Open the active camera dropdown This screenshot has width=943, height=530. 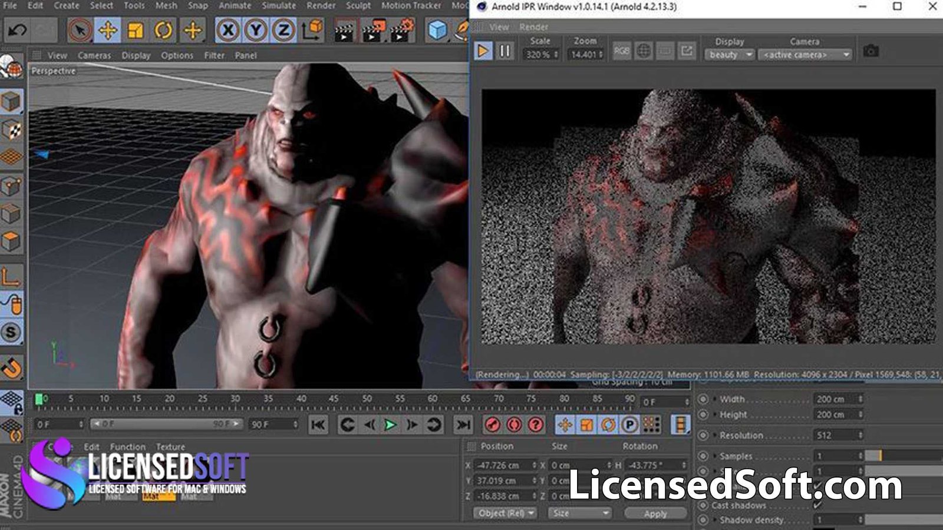(805, 55)
